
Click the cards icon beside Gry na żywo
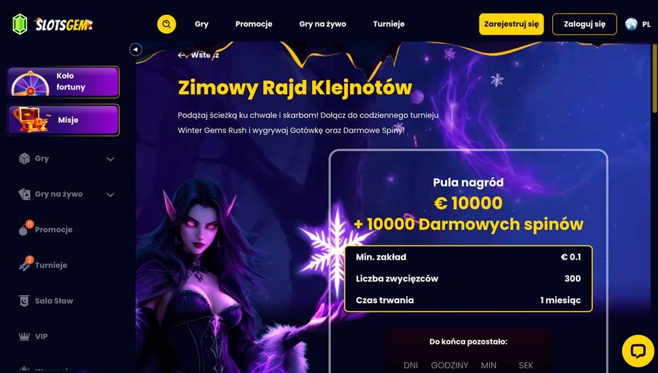point(24,194)
